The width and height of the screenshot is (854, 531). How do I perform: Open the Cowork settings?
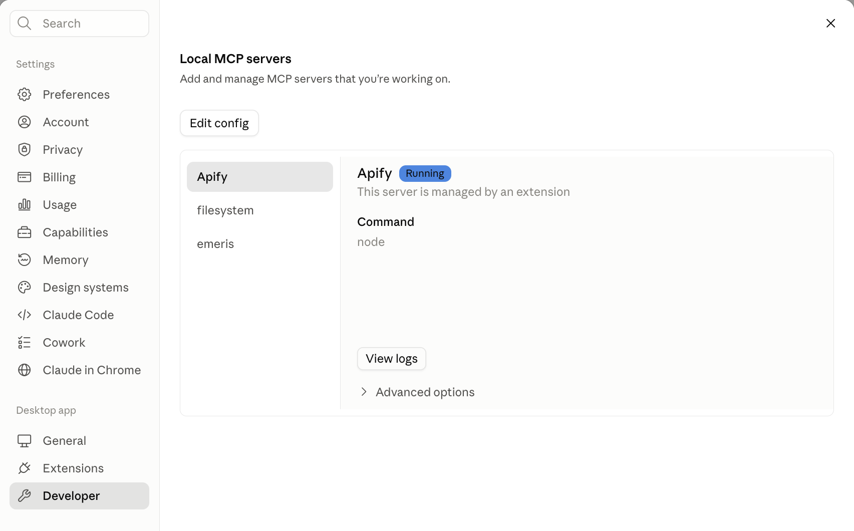[x=79, y=342]
